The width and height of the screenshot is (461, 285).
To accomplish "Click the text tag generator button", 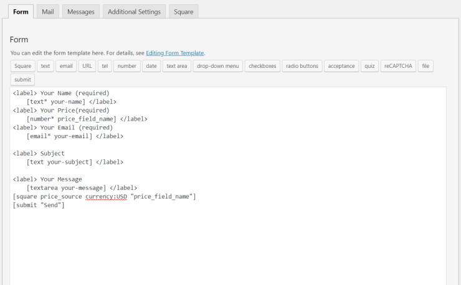I will [45, 66].
